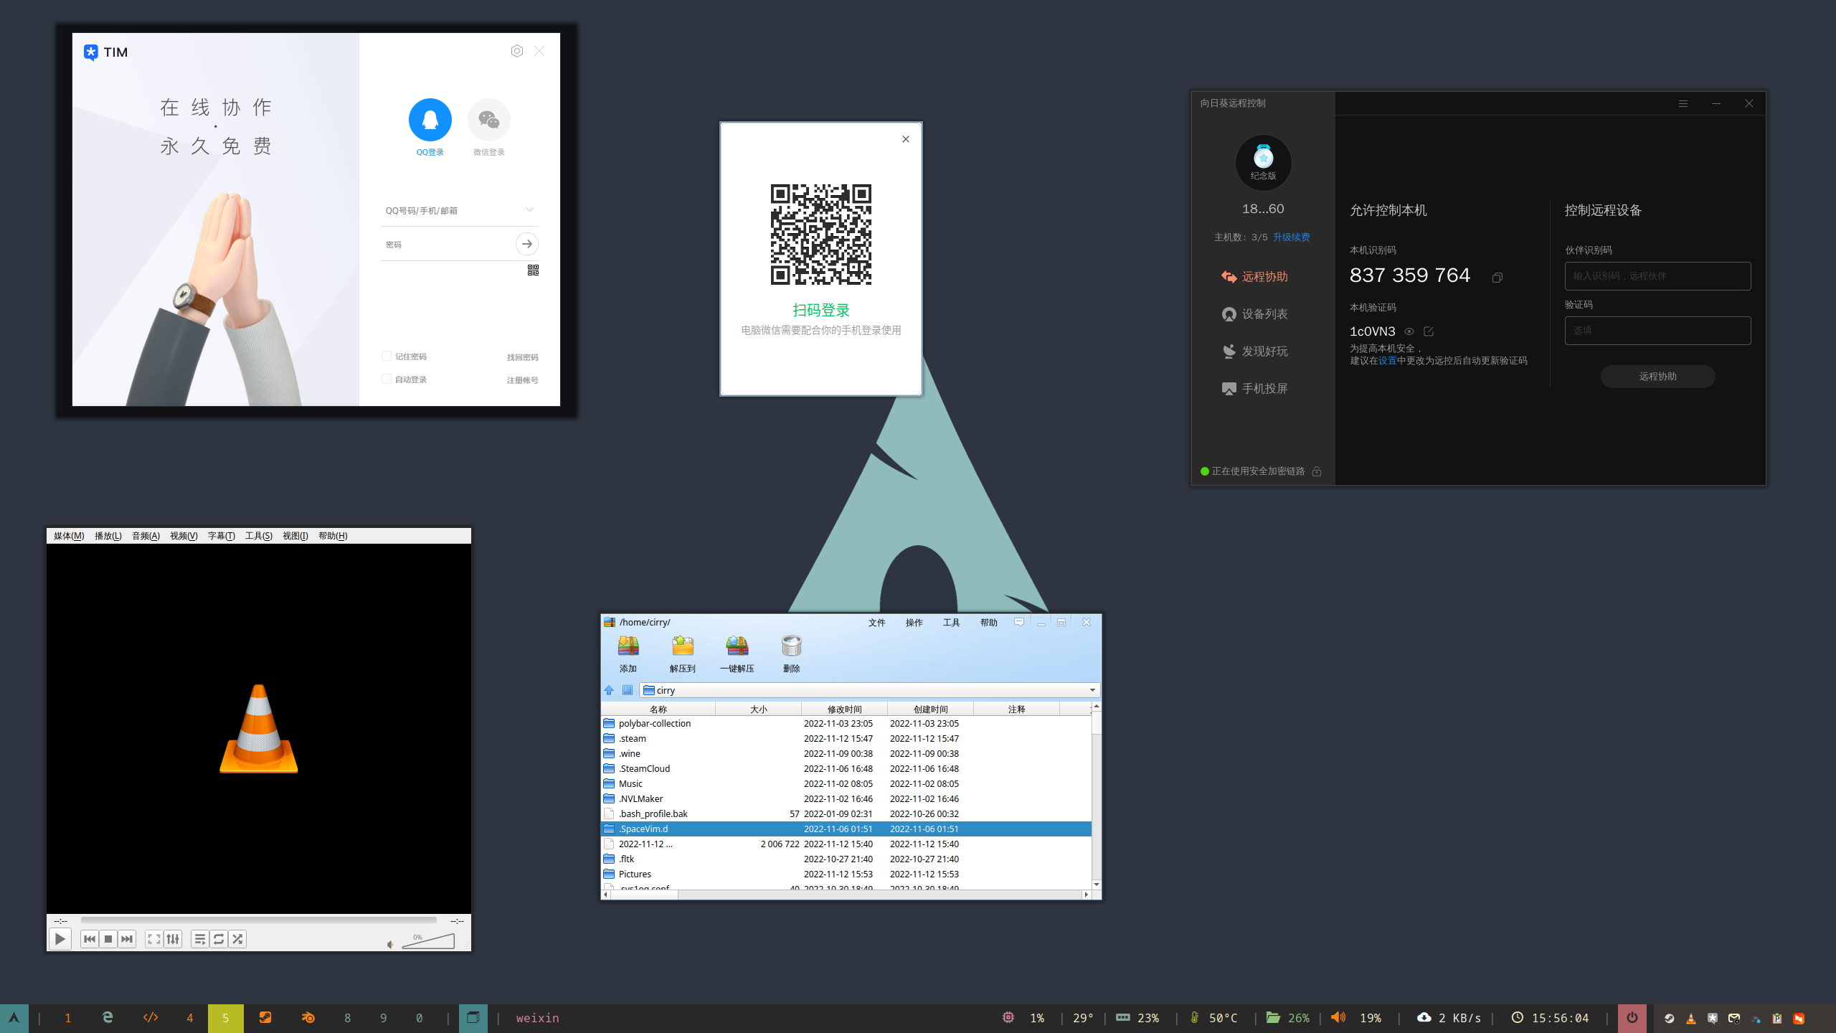
Task: Expand the QQ account dropdown arrow
Action: [529, 209]
